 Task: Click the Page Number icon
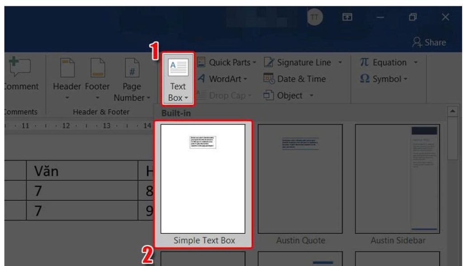(x=132, y=69)
